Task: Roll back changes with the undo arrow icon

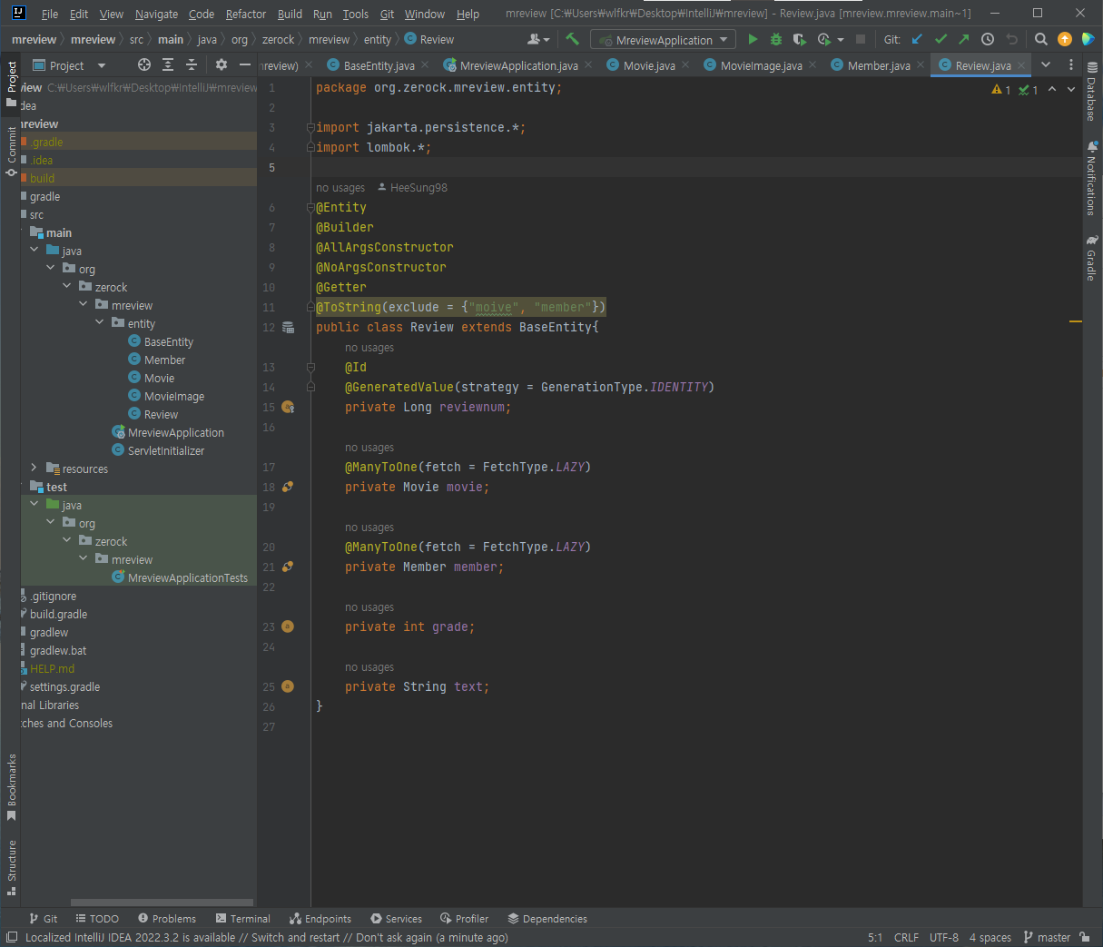Action: point(1011,39)
